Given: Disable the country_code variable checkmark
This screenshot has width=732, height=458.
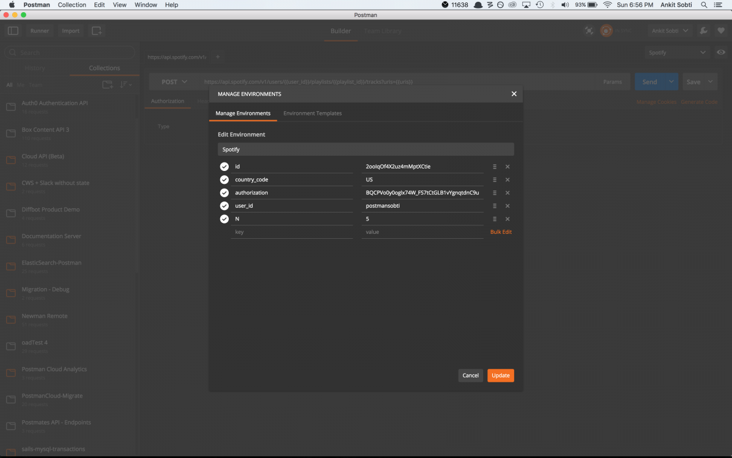Looking at the screenshot, I should (224, 180).
